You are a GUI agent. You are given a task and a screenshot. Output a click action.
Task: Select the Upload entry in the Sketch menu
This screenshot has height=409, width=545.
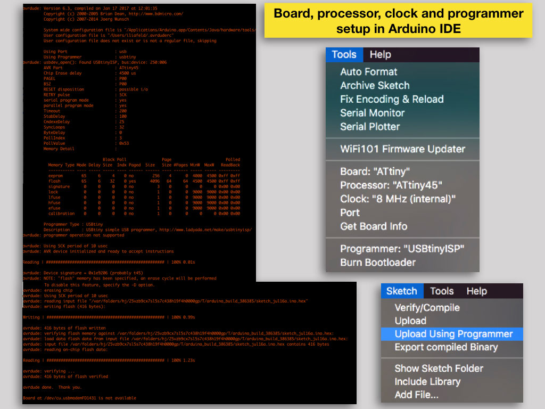click(410, 321)
